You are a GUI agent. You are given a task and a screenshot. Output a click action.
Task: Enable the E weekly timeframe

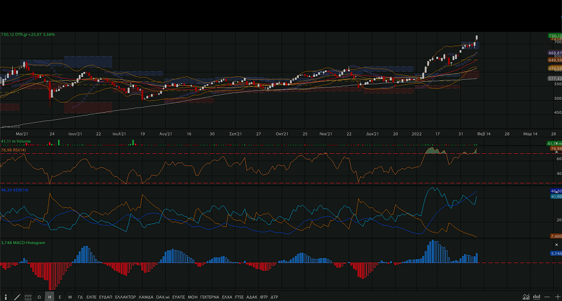click(x=60, y=297)
